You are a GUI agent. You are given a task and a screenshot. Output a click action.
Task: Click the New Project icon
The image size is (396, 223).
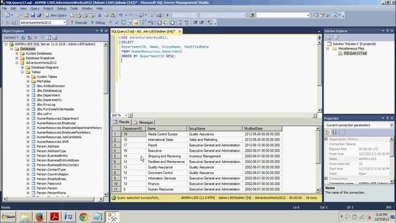point(7,15)
